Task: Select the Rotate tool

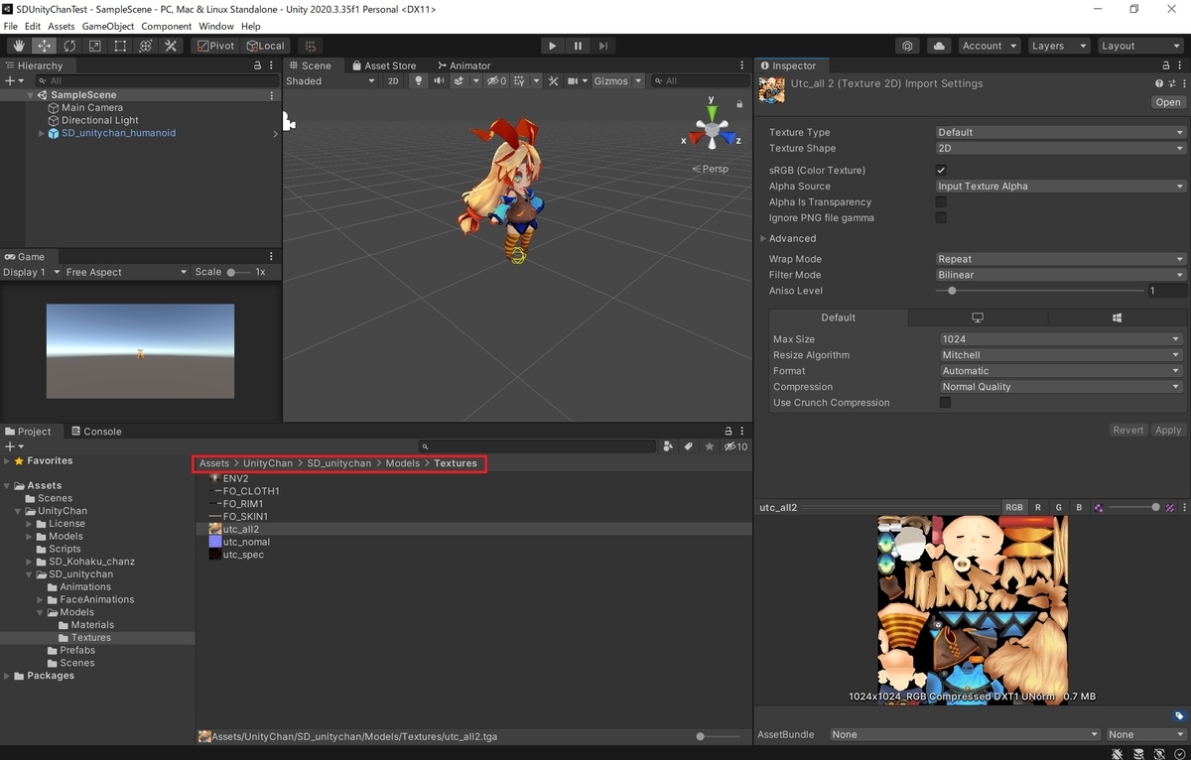Action: coord(69,46)
